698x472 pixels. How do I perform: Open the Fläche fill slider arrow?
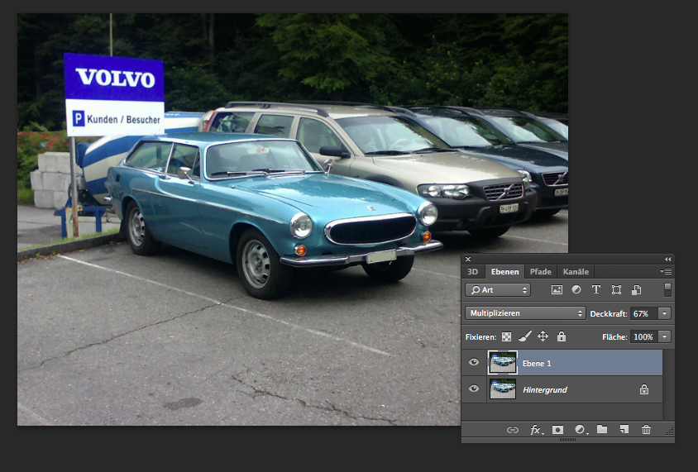[664, 336]
